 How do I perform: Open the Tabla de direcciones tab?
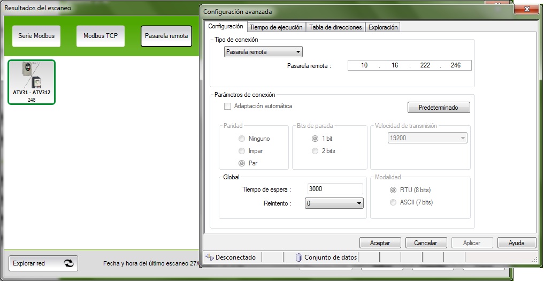click(x=335, y=27)
